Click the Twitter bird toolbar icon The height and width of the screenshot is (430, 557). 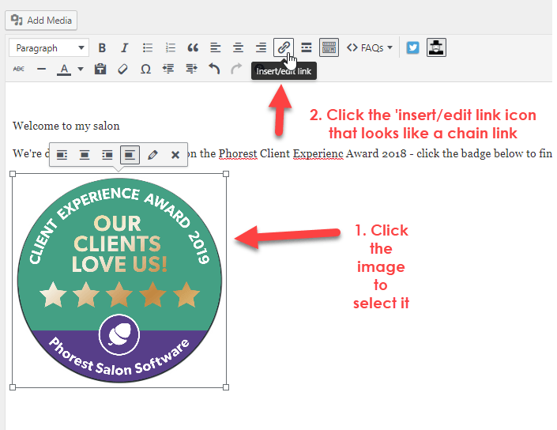(412, 47)
